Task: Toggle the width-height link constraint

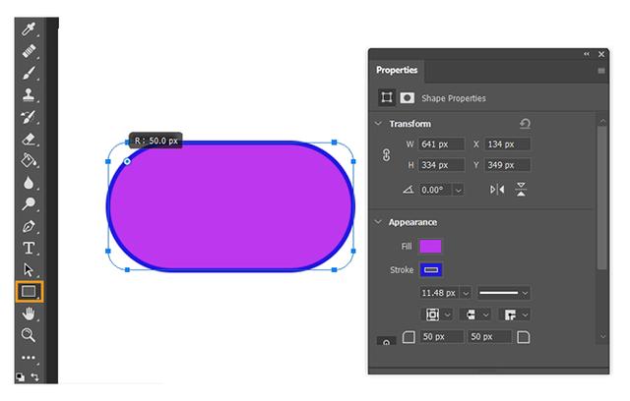Action: [386, 154]
